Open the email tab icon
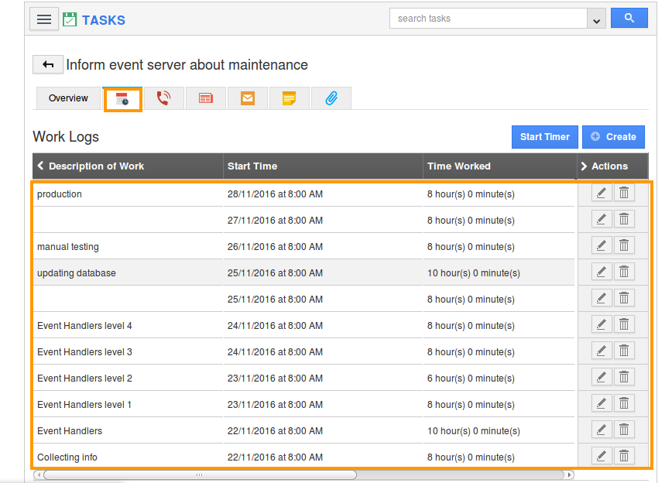This screenshot has width=672, height=483. [x=247, y=98]
